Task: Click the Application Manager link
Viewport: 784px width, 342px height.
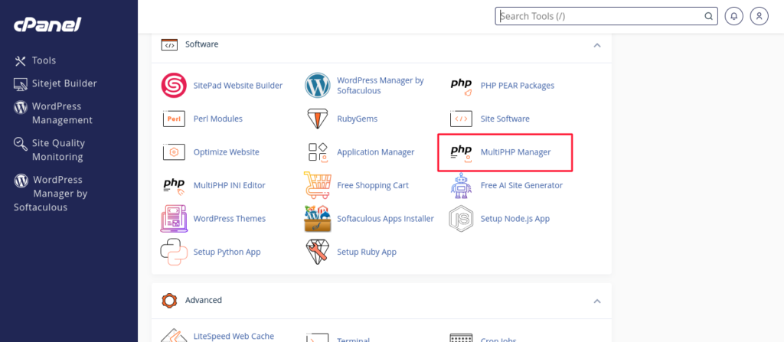Action: (375, 152)
